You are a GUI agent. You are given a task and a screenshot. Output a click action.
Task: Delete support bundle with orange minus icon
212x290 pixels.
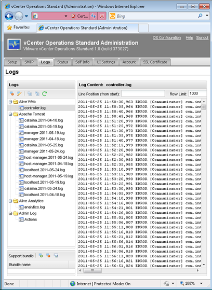pyautogui.click(x=48, y=256)
